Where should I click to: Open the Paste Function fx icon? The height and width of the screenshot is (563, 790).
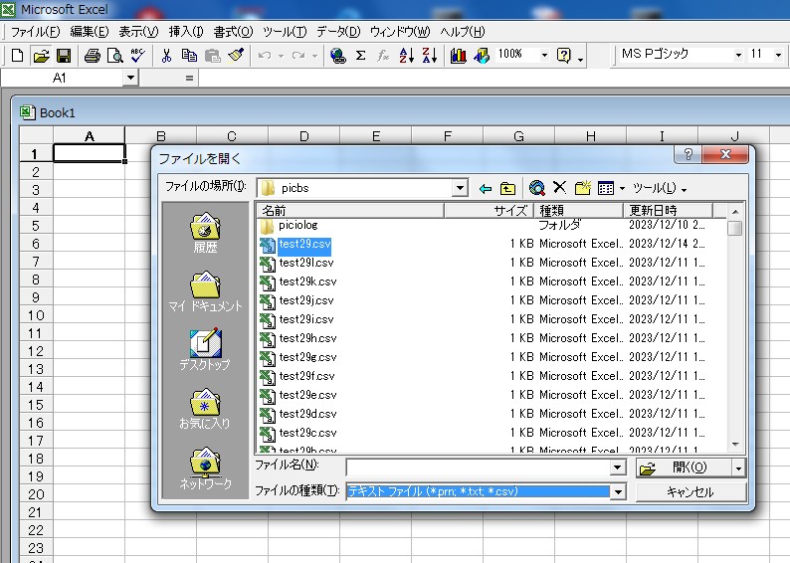click(x=383, y=56)
